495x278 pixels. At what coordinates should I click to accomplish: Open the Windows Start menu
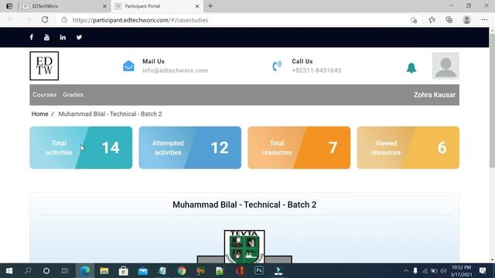tap(9, 271)
